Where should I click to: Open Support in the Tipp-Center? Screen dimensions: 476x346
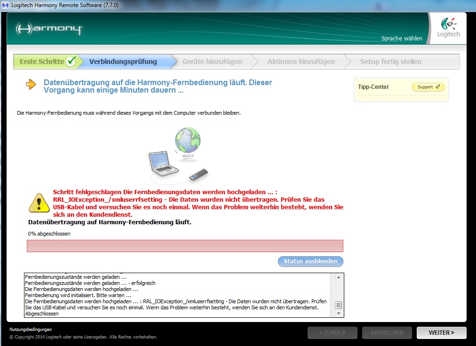(x=428, y=87)
